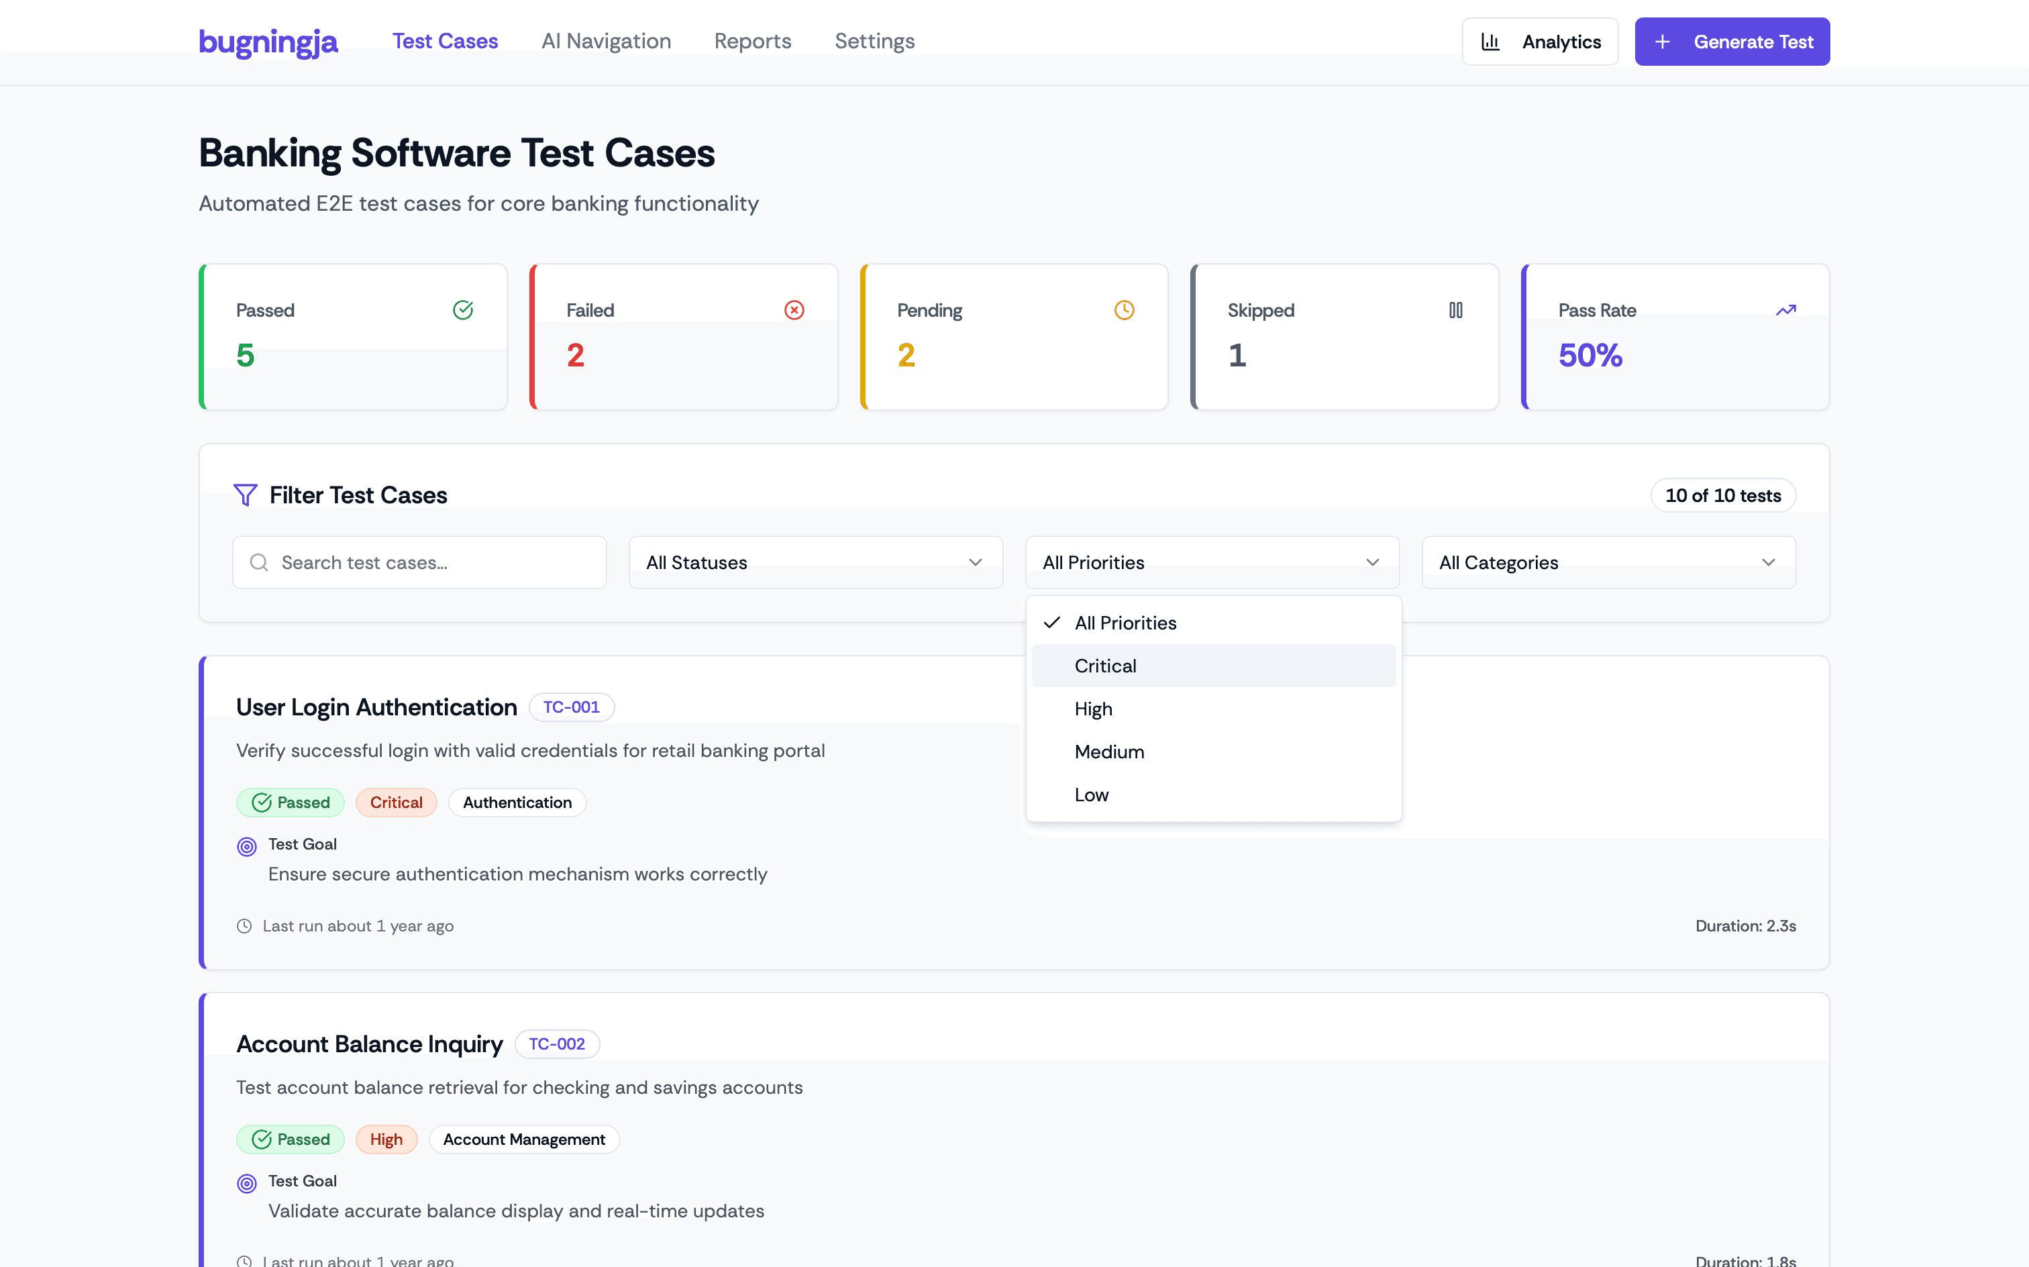Open User Login Authentication test case
2029x1267 pixels.
pyautogui.click(x=376, y=707)
